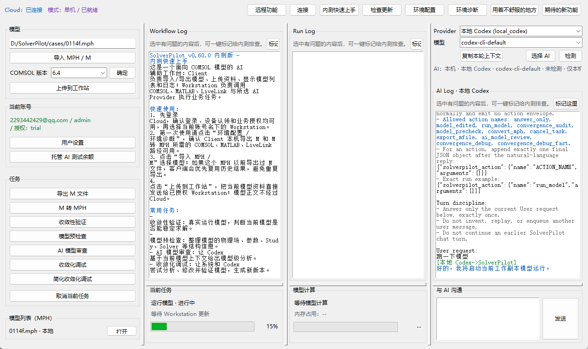Start 收敛化调试 task
This screenshot has height=349, width=588.
point(73,265)
